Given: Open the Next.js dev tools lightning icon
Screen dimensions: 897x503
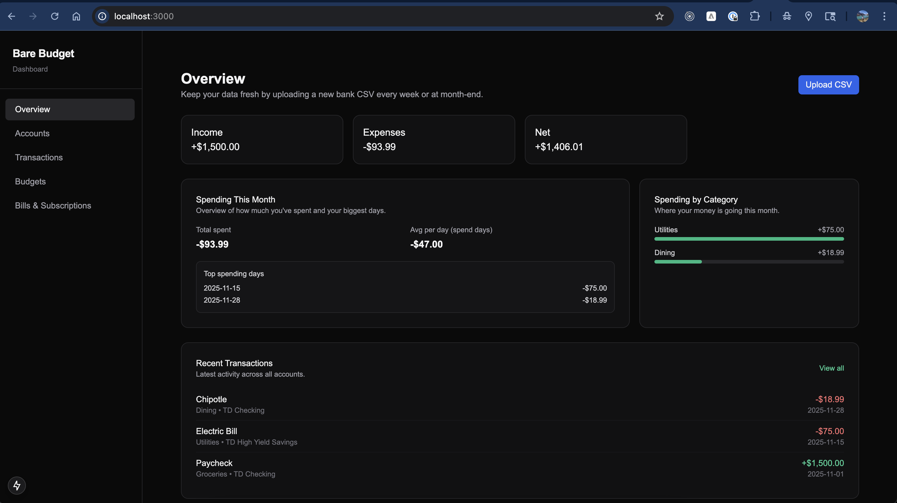Looking at the screenshot, I should pyautogui.click(x=17, y=485).
